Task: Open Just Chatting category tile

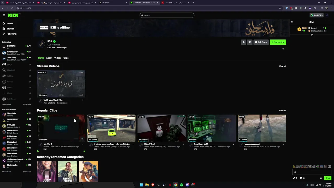Action: click(47, 171)
